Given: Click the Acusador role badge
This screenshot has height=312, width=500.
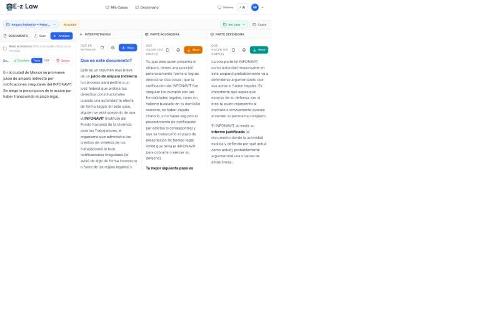Looking at the screenshot, I should (x=70, y=24).
